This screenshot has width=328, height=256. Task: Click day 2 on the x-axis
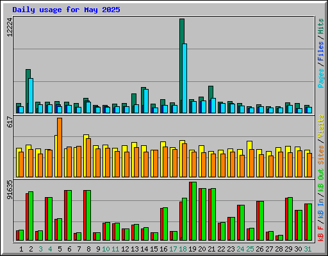click(x=31, y=249)
